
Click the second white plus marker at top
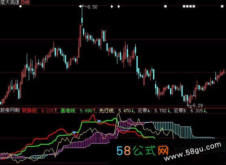(x=119, y=6)
